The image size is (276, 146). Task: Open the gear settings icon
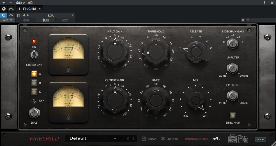(x=243, y=20)
